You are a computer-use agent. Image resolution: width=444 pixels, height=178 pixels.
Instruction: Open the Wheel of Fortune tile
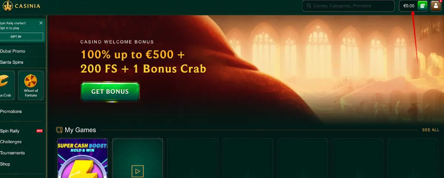pyautogui.click(x=31, y=85)
